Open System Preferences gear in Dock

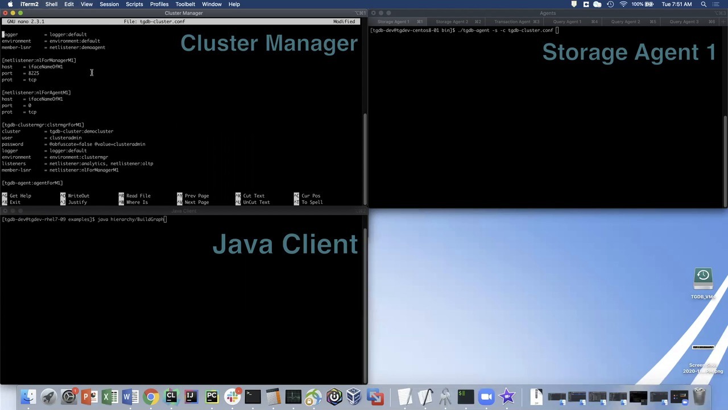point(68,396)
